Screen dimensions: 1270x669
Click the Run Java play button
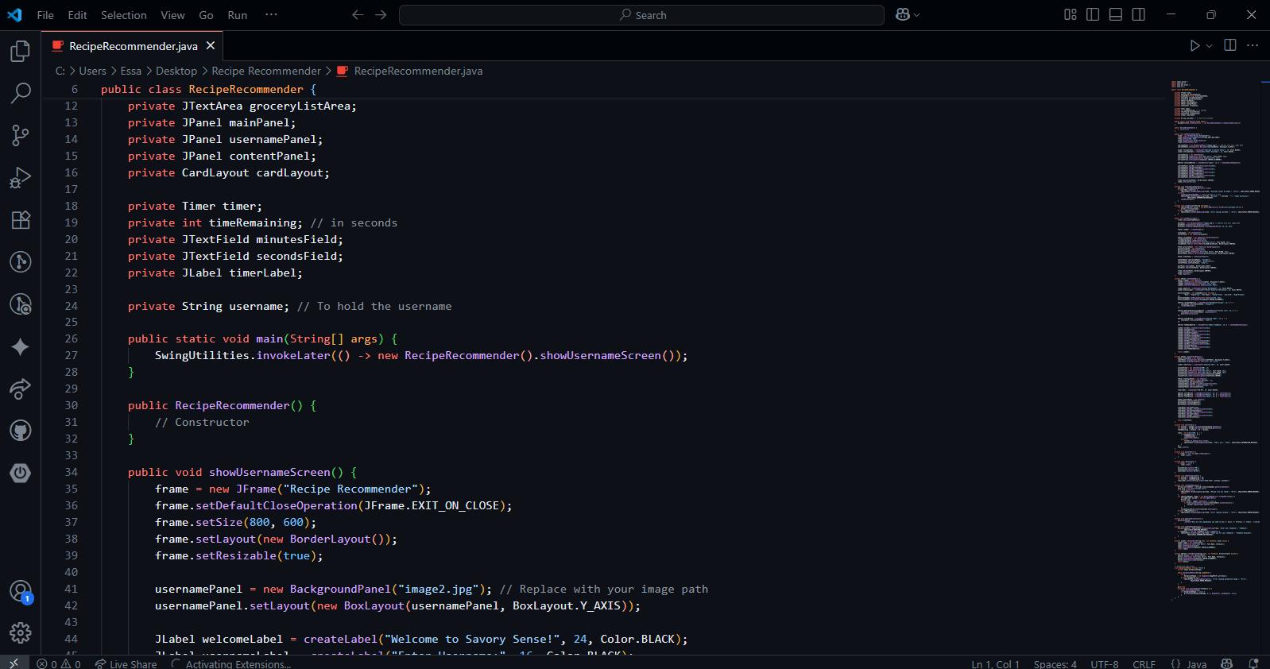pos(1194,46)
